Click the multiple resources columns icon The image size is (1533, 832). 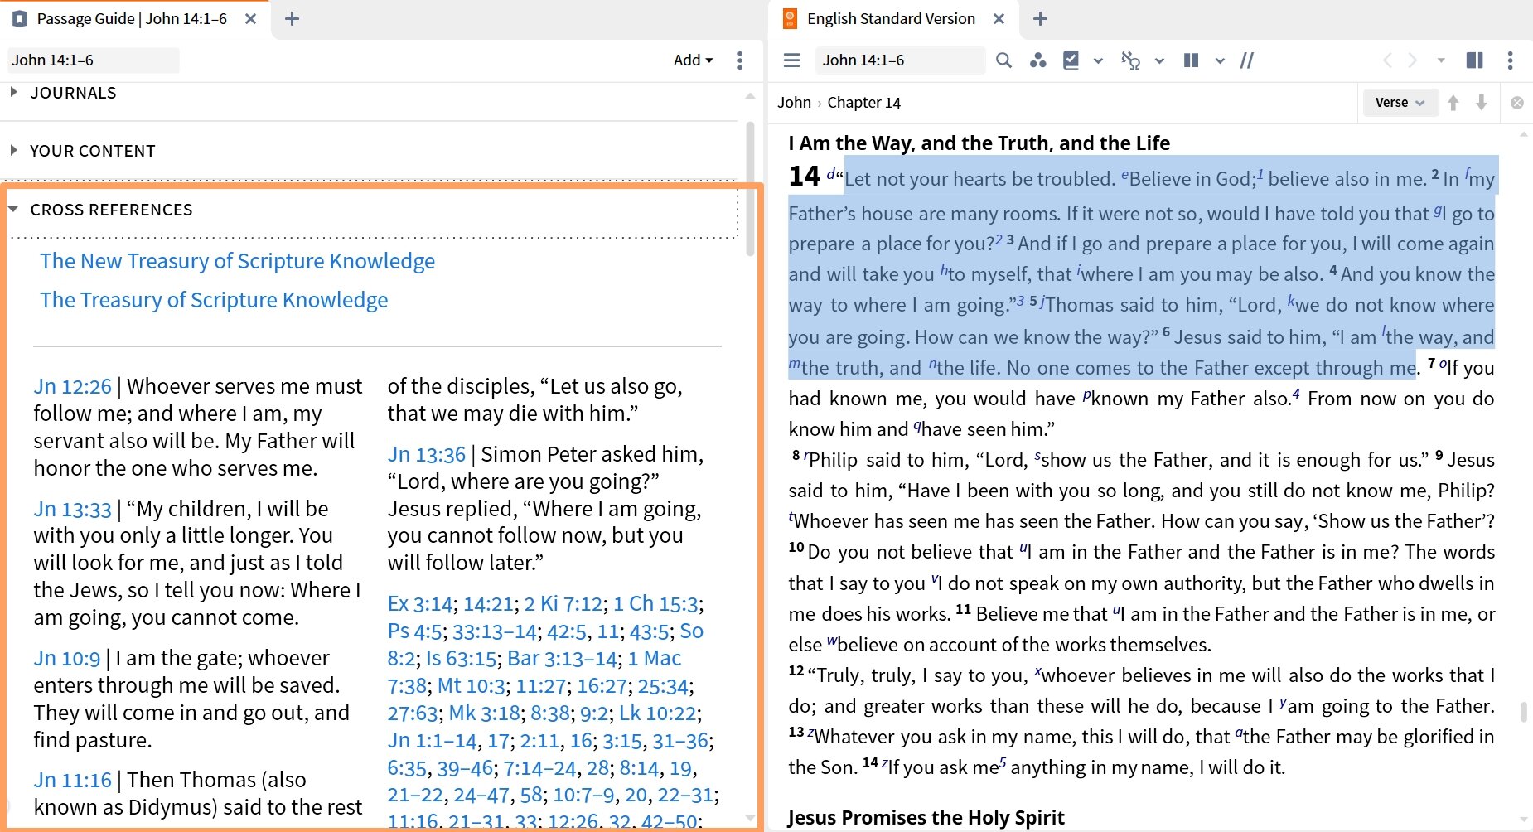point(1192,60)
